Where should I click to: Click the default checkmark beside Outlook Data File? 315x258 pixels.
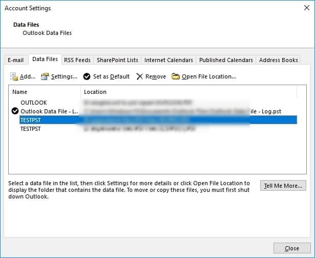point(15,111)
